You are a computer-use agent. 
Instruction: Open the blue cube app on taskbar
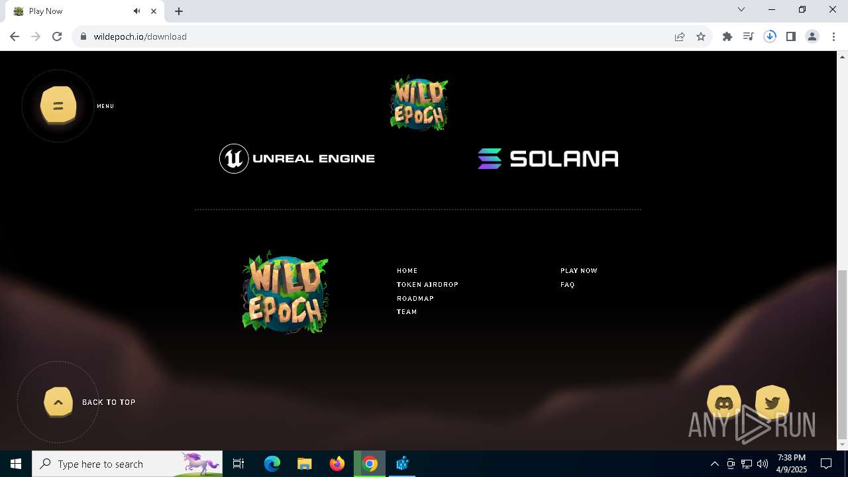pyautogui.click(x=402, y=464)
